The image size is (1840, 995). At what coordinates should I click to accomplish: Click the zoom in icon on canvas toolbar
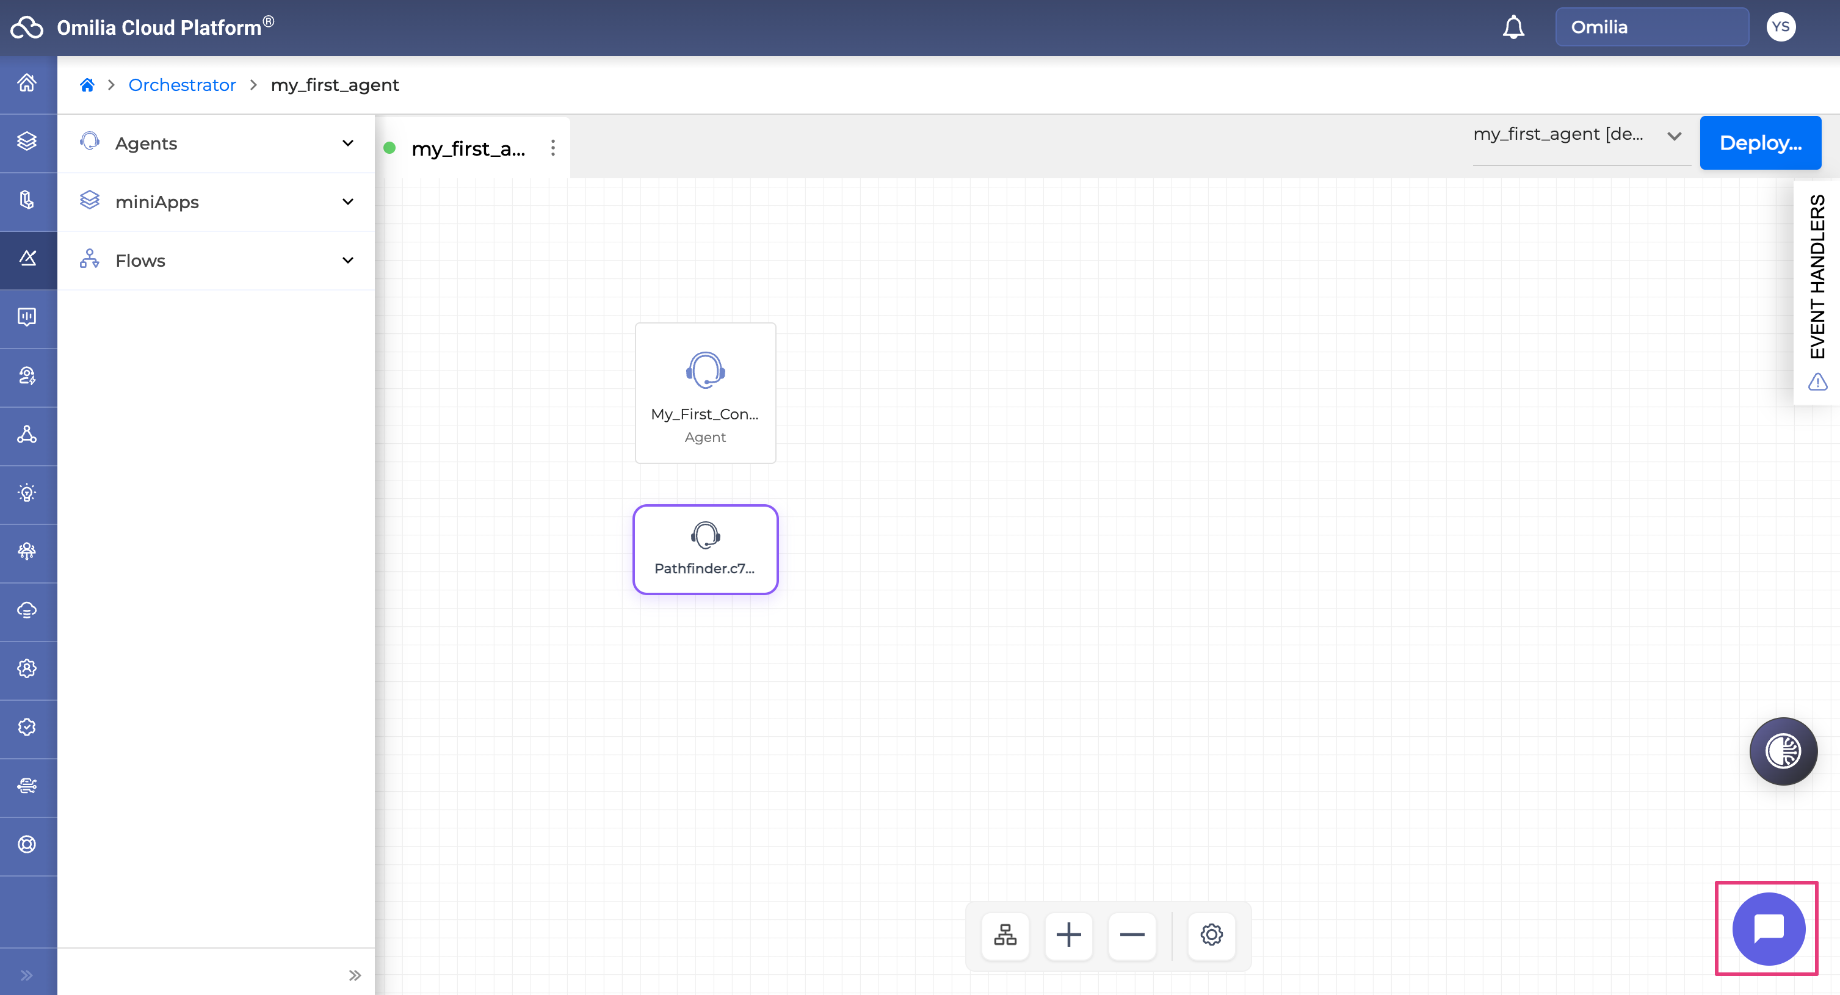click(x=1068, y=935)
